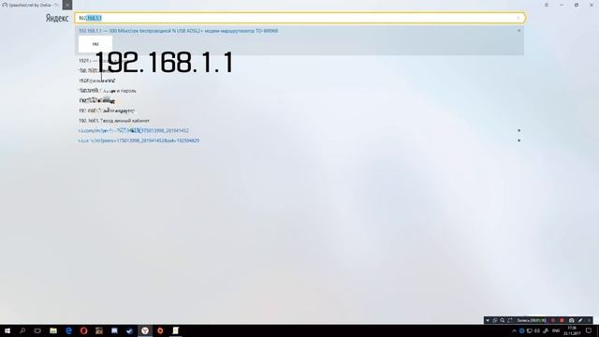Pause the screen recording
The image size is (599, 337).
coord(553,320)
